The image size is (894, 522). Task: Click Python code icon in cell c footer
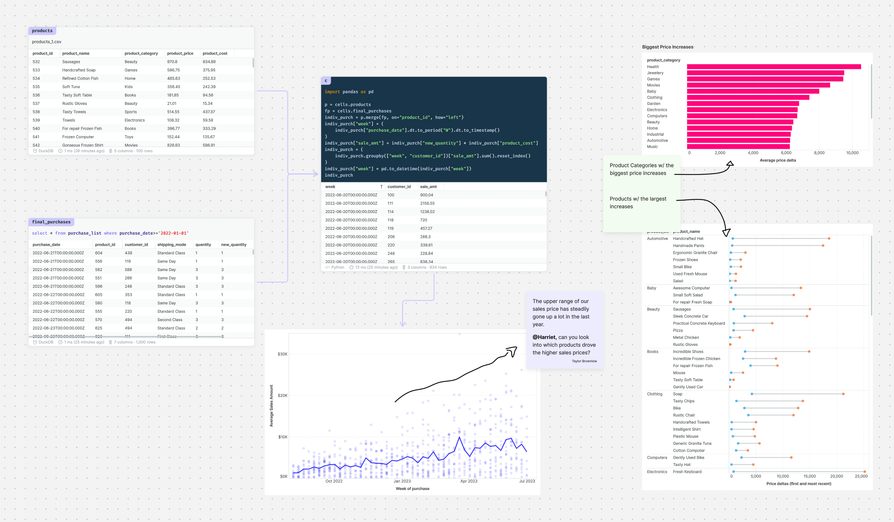328,267
